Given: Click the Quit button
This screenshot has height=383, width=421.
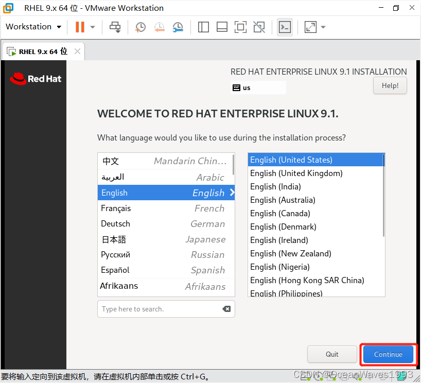Looking at the screenshot, I should (x=332, y=354).
